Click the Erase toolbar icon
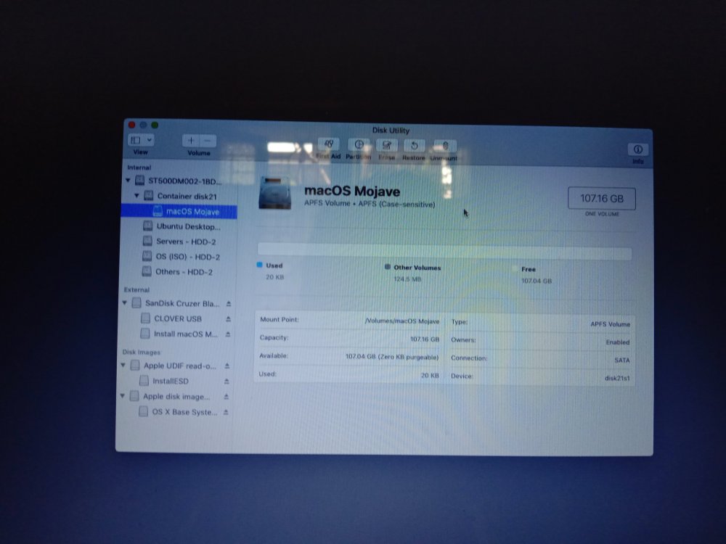 [387, 146]
